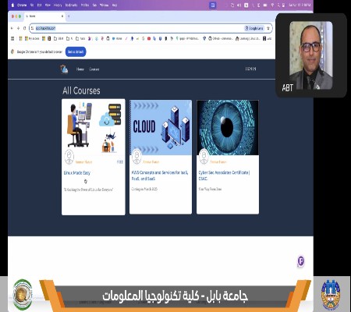
Task: Go forward to the next page
Action: pyautogui.click(x=18, y=28)
